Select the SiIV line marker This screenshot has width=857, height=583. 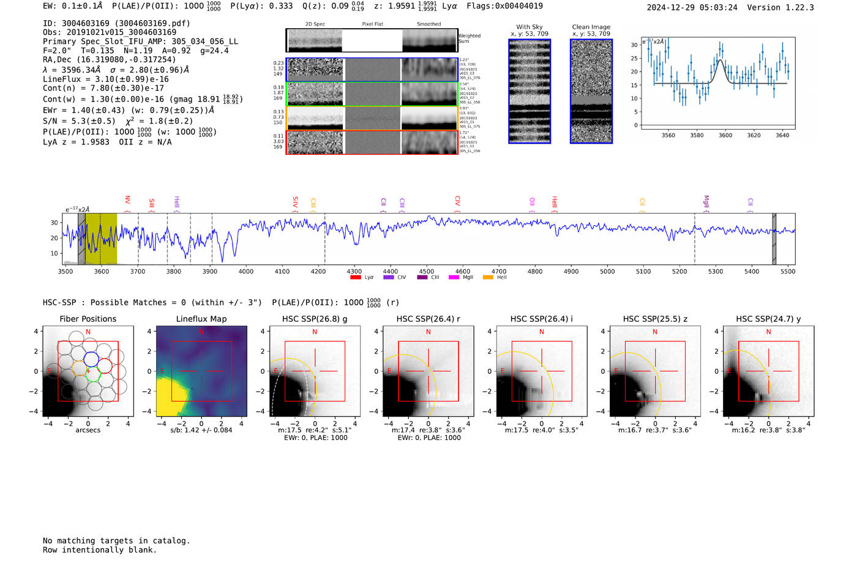[x=295, y=204]
